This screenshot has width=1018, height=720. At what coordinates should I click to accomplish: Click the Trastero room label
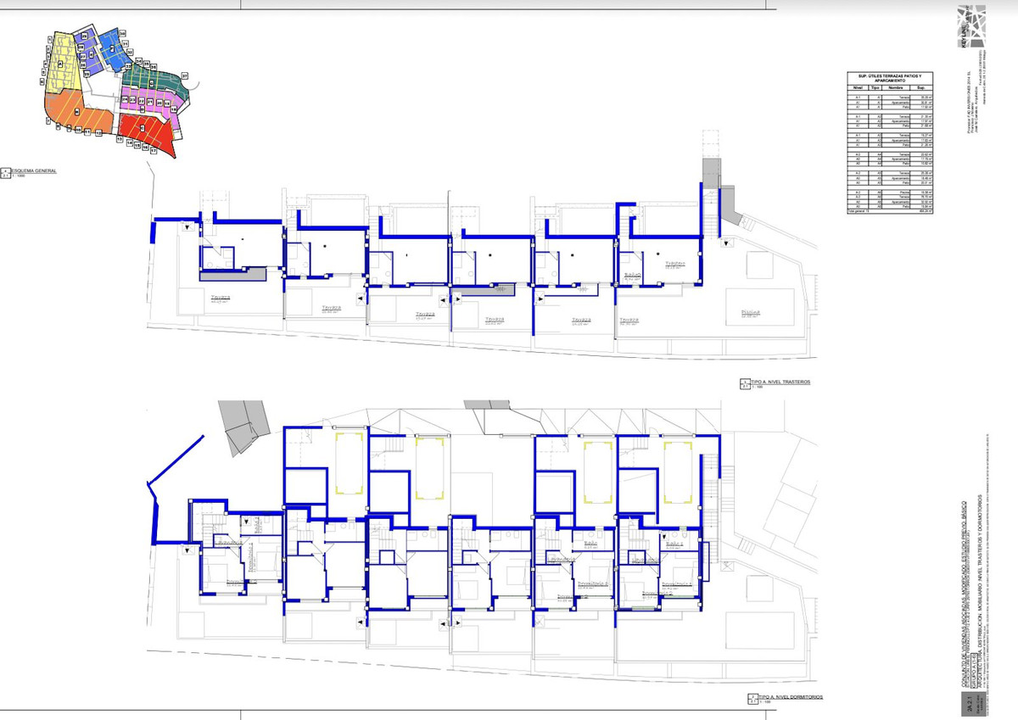click(676, 265)
